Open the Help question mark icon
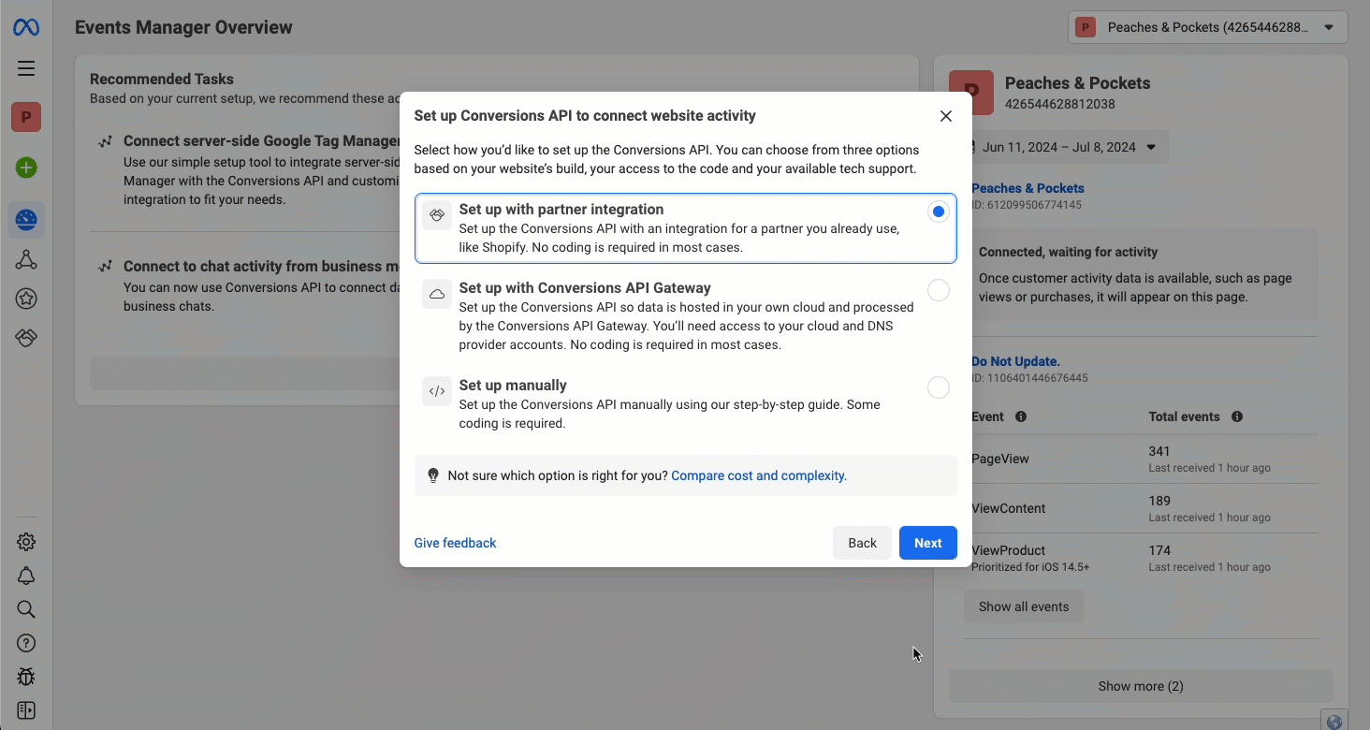The height and width of the screenshot is (730, 1370). pos(26,643)
